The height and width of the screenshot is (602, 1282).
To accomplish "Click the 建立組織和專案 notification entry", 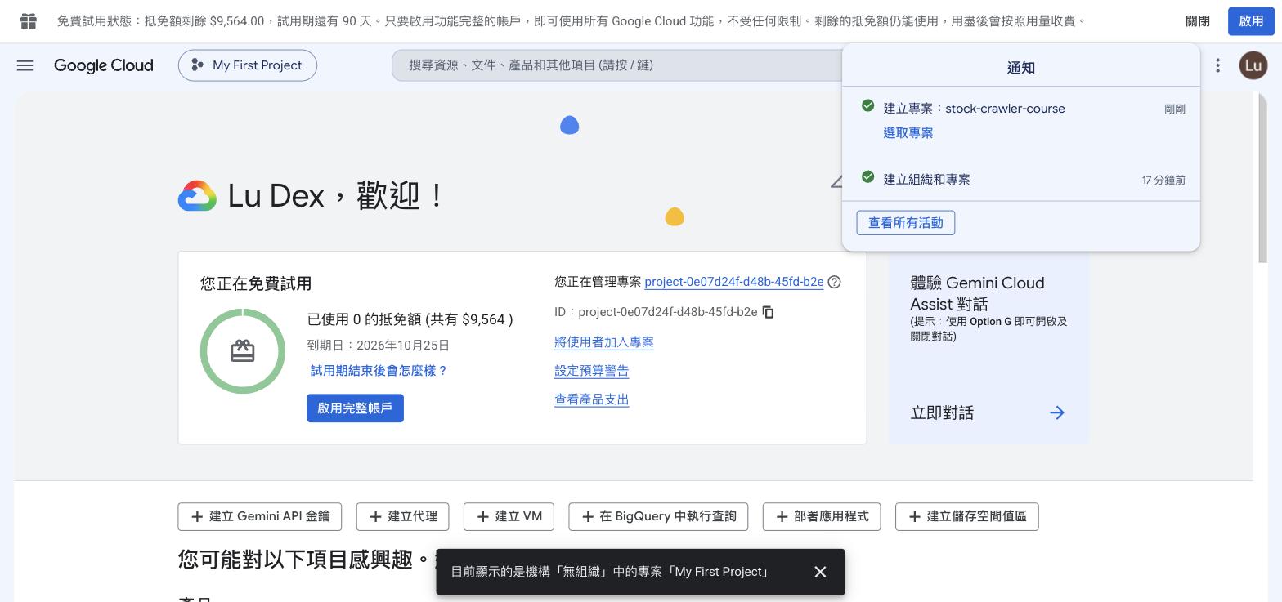I will click(x=926, y=180).
